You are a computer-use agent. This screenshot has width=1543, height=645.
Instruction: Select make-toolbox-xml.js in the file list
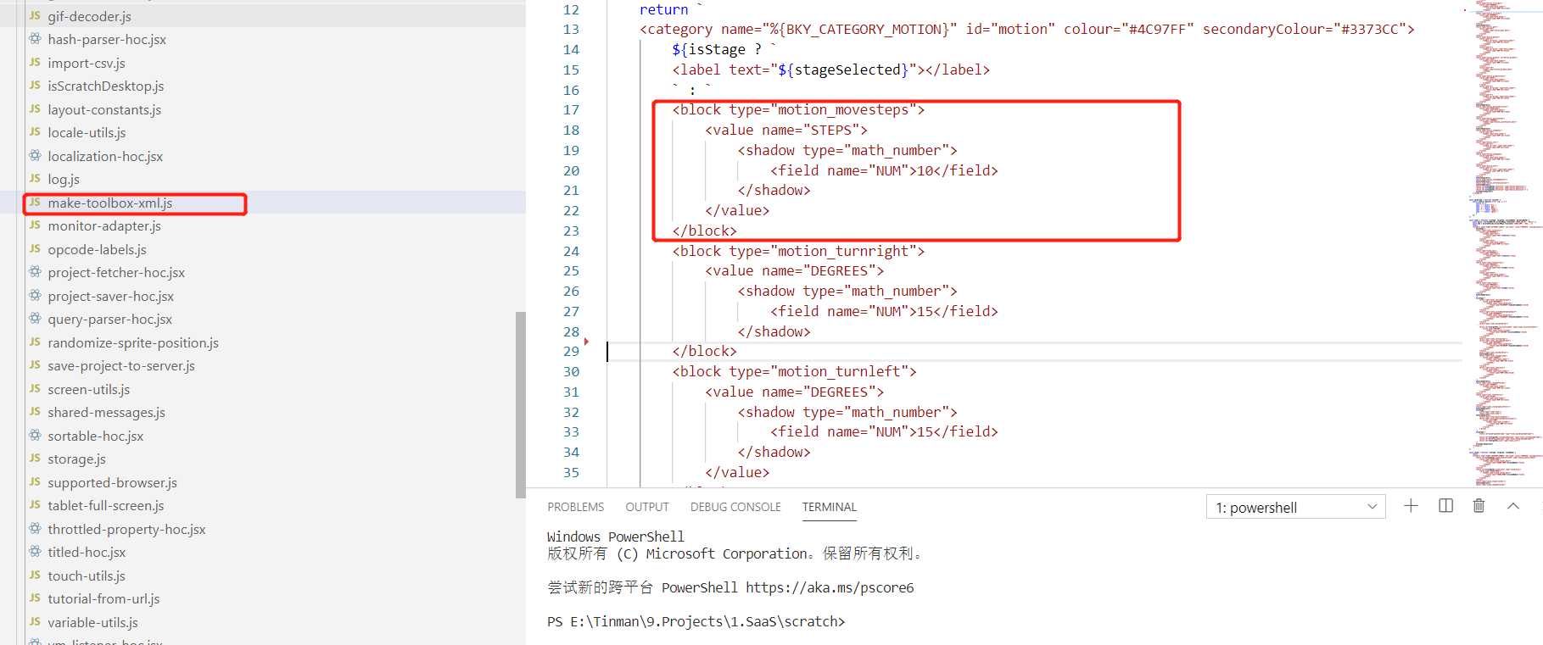(110, 203)
